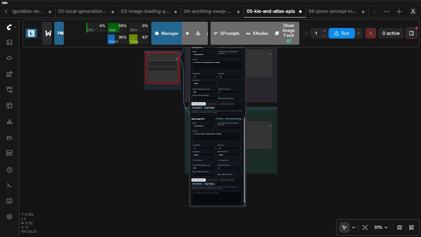Add a new workflow tab
Screen dimensions: 421x237
coord(399,12)
